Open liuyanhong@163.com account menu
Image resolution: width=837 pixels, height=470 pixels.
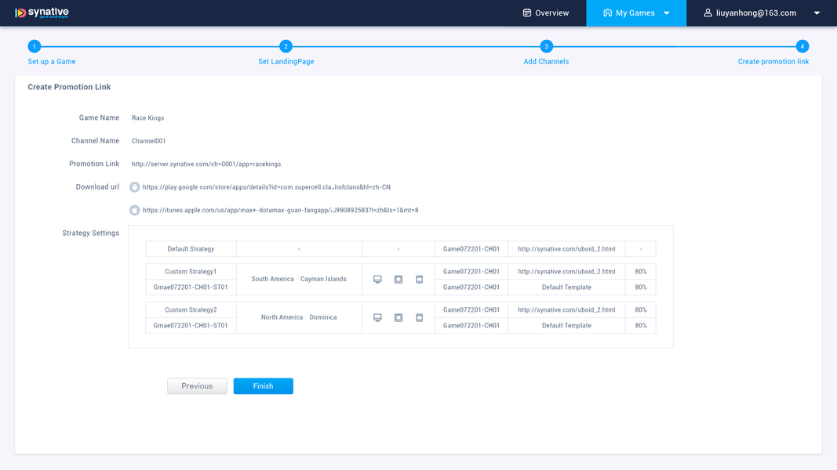[756, 13]
